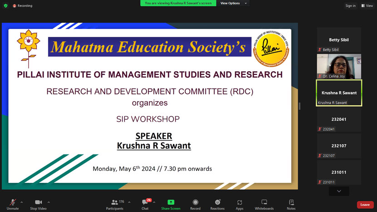Open the View Options menu

click(233, 3)
